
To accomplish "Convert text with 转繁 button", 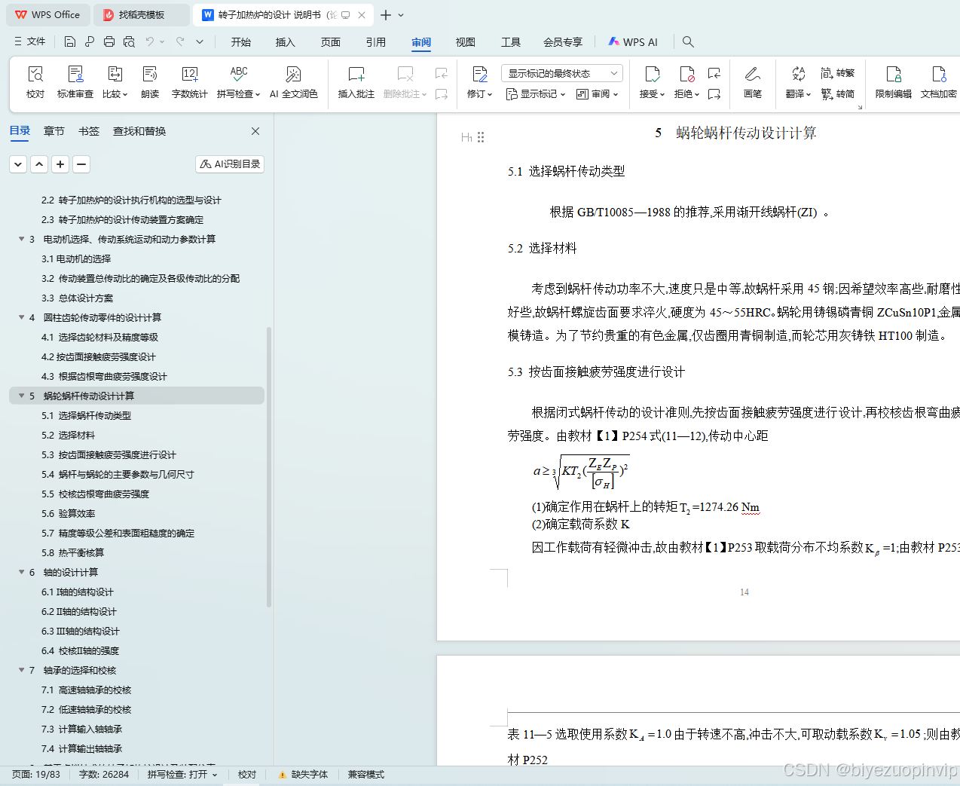I will pyautogui.click(x=838, y=73).
